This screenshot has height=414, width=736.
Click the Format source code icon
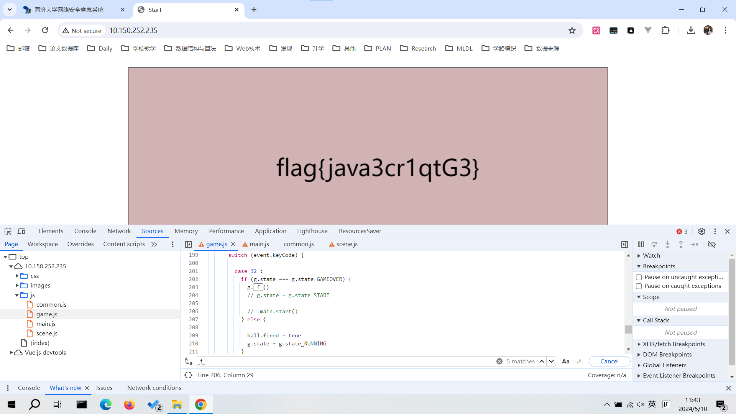coord(188,375)
